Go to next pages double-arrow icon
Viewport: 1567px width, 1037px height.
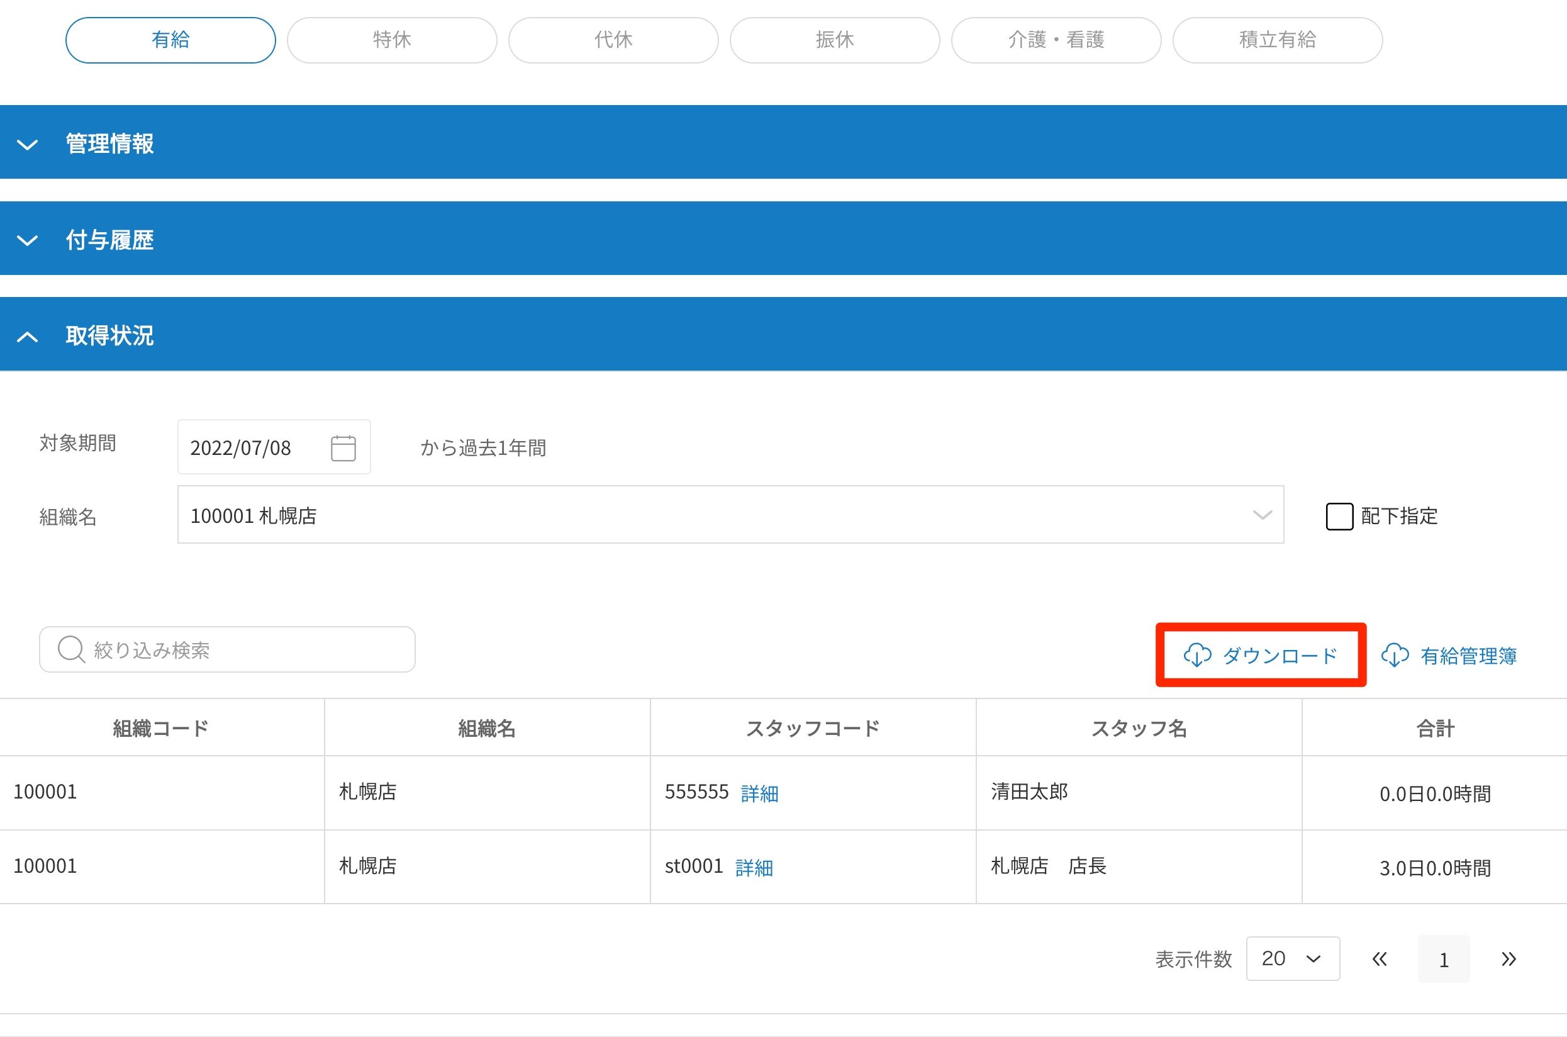(x=1508, y=959)
